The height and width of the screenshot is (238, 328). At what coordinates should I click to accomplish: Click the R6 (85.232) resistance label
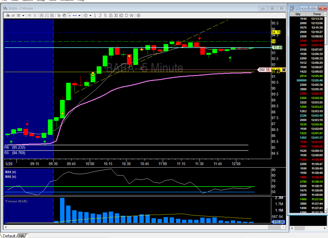(x=15, y=147)
